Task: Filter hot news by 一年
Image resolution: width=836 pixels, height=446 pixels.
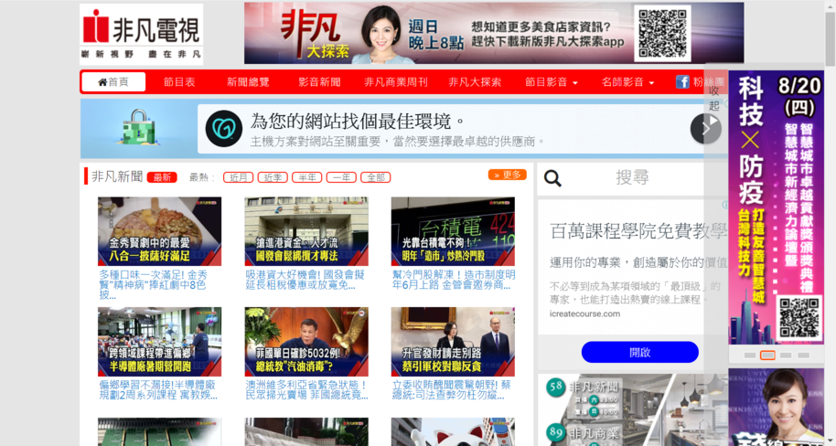Action: click(341, 177)
